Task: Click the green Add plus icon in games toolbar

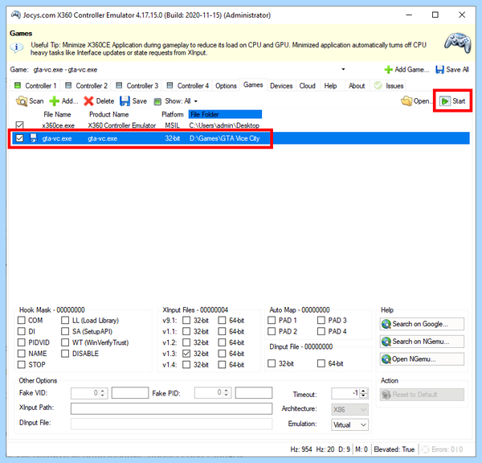Action: [54, 101]
